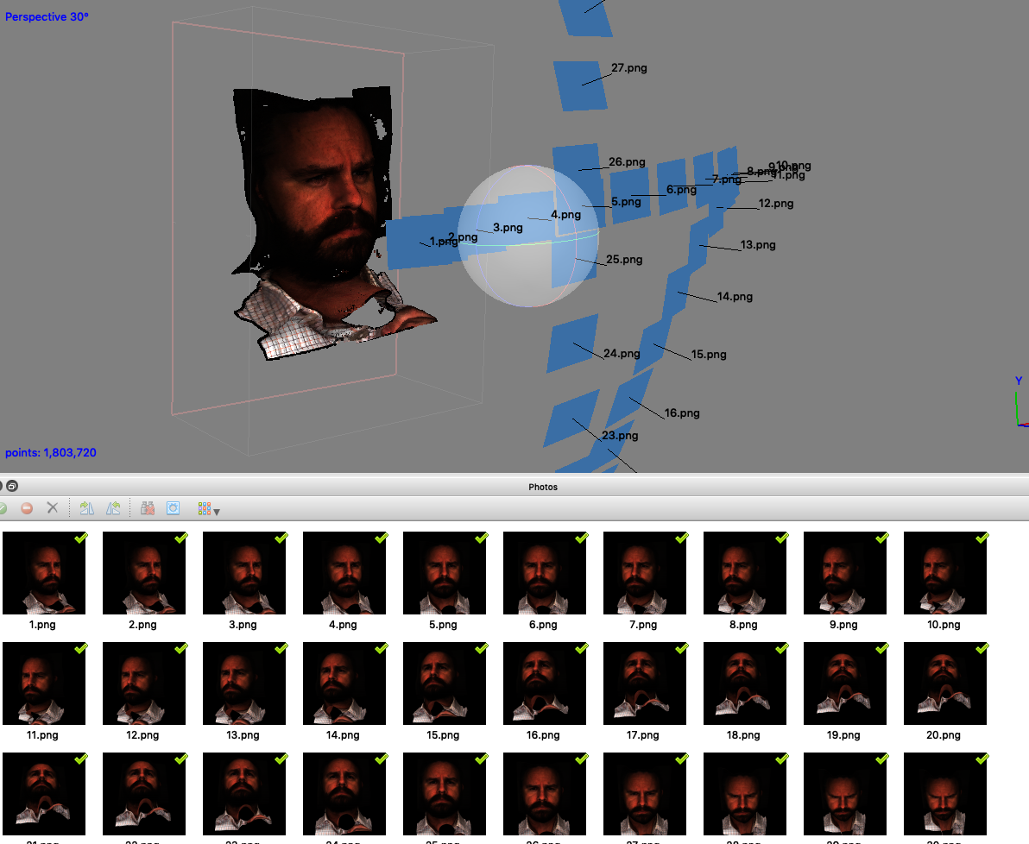Click the reset filter binoculars toolbar icon

(147, 508)
